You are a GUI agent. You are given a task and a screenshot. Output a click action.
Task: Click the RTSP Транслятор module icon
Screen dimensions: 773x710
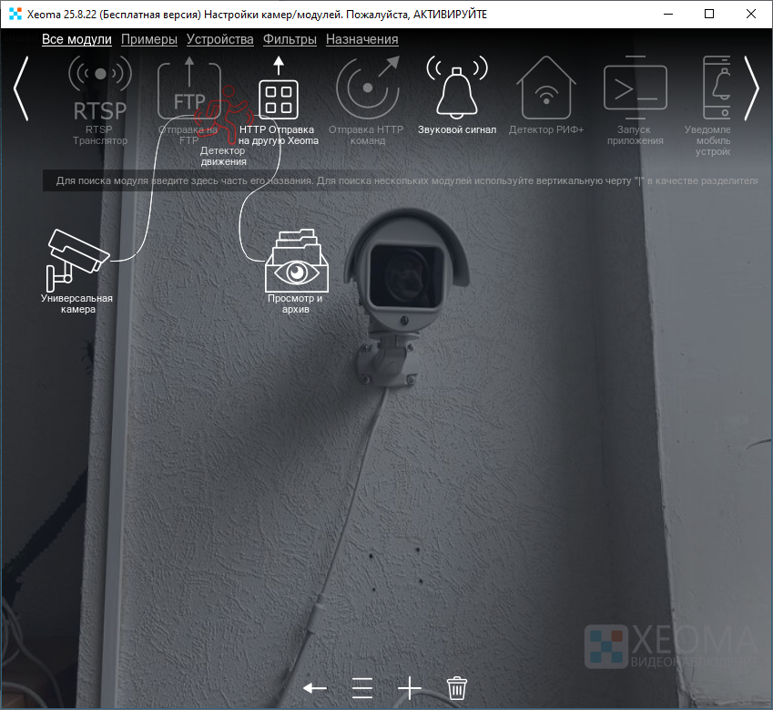pyautogui.click(x=100, y=89)
